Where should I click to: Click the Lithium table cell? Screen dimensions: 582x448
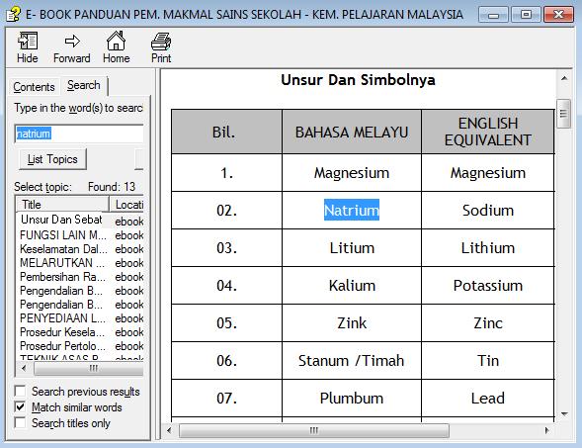point(488,248)
